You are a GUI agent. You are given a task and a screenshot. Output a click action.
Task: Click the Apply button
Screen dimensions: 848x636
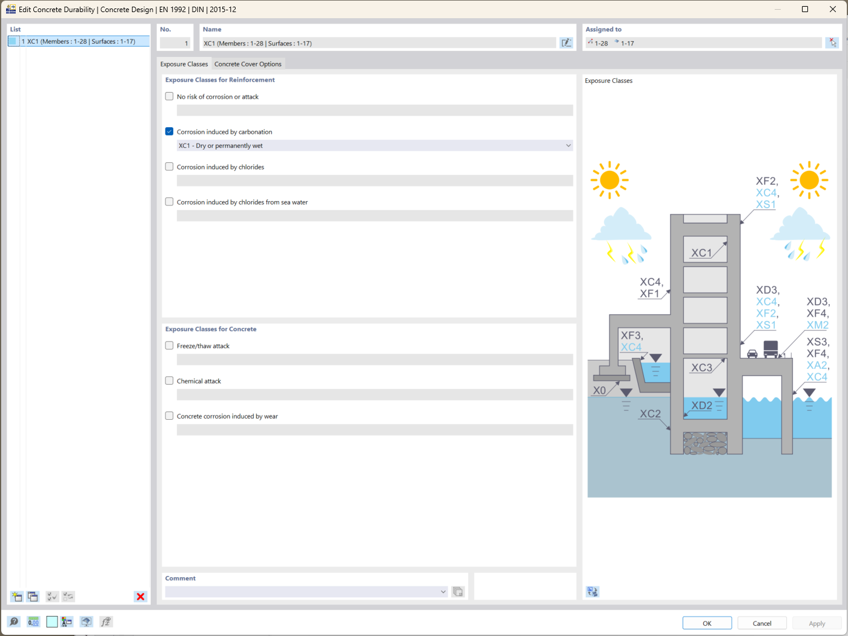click(817, 623)
